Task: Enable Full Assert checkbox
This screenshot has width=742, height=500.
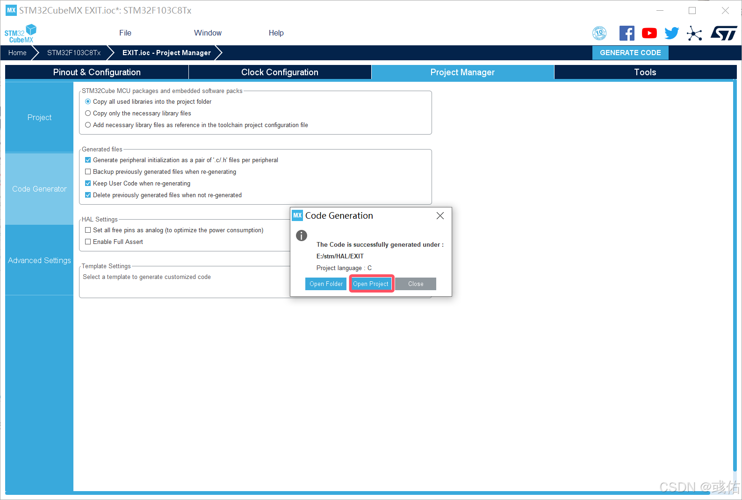Action: click(x=88, y=242)
